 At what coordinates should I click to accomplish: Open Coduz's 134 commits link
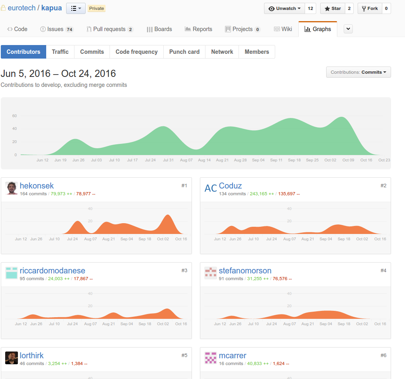point(233,194)
